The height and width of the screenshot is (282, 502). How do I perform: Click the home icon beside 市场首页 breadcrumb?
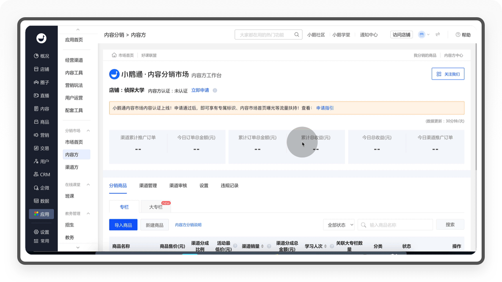tap(114, 55)
